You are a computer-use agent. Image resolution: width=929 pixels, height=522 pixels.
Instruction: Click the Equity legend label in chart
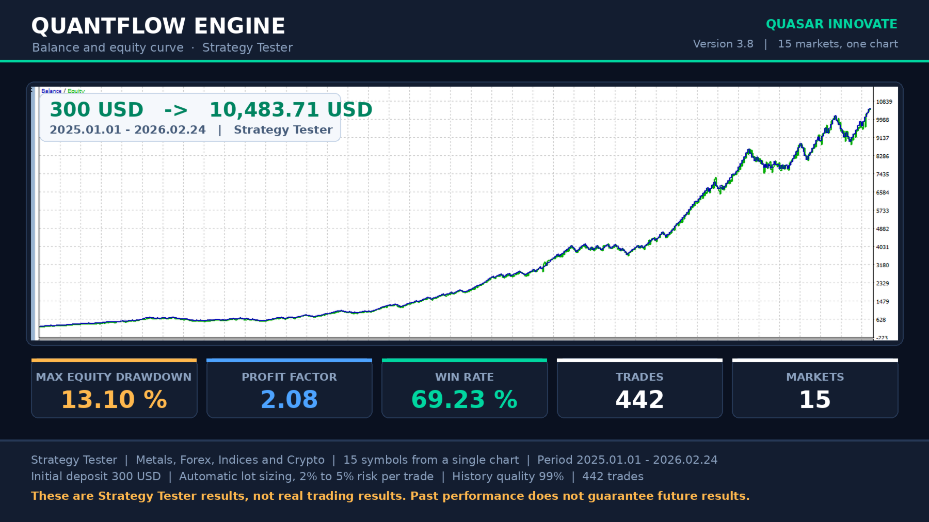point(76,91)
